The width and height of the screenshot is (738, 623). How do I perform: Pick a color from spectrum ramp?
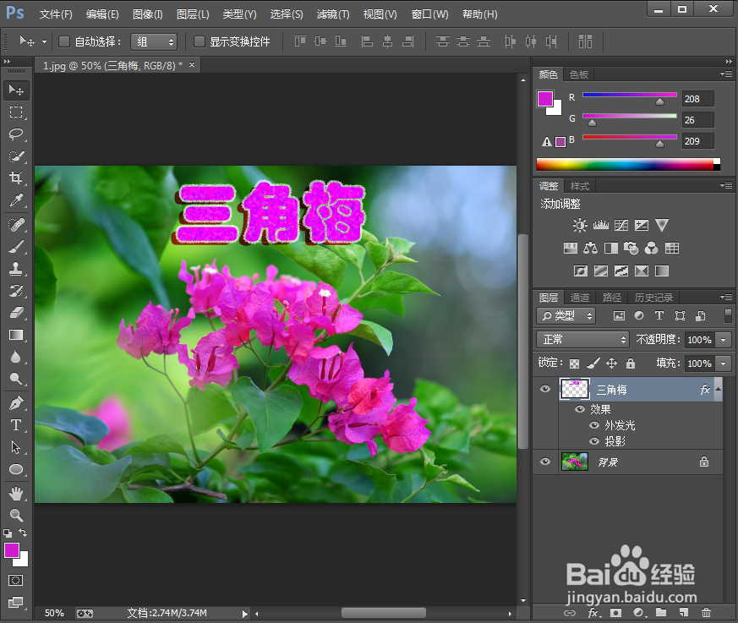coord(628,164)
